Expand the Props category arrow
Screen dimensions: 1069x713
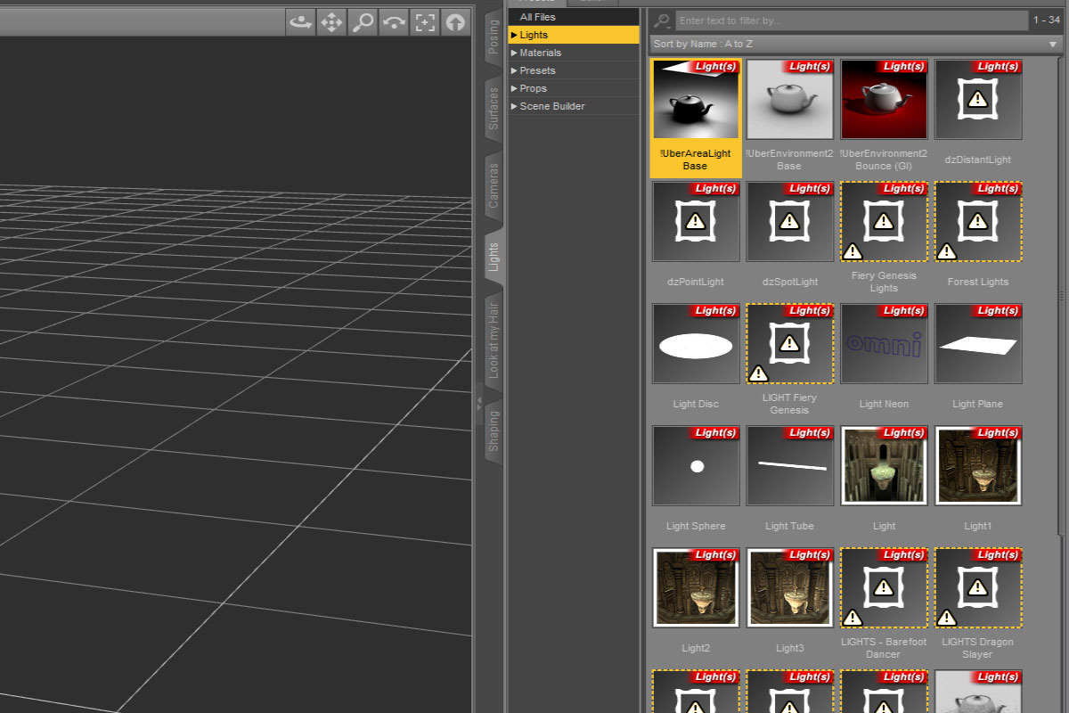514,88
